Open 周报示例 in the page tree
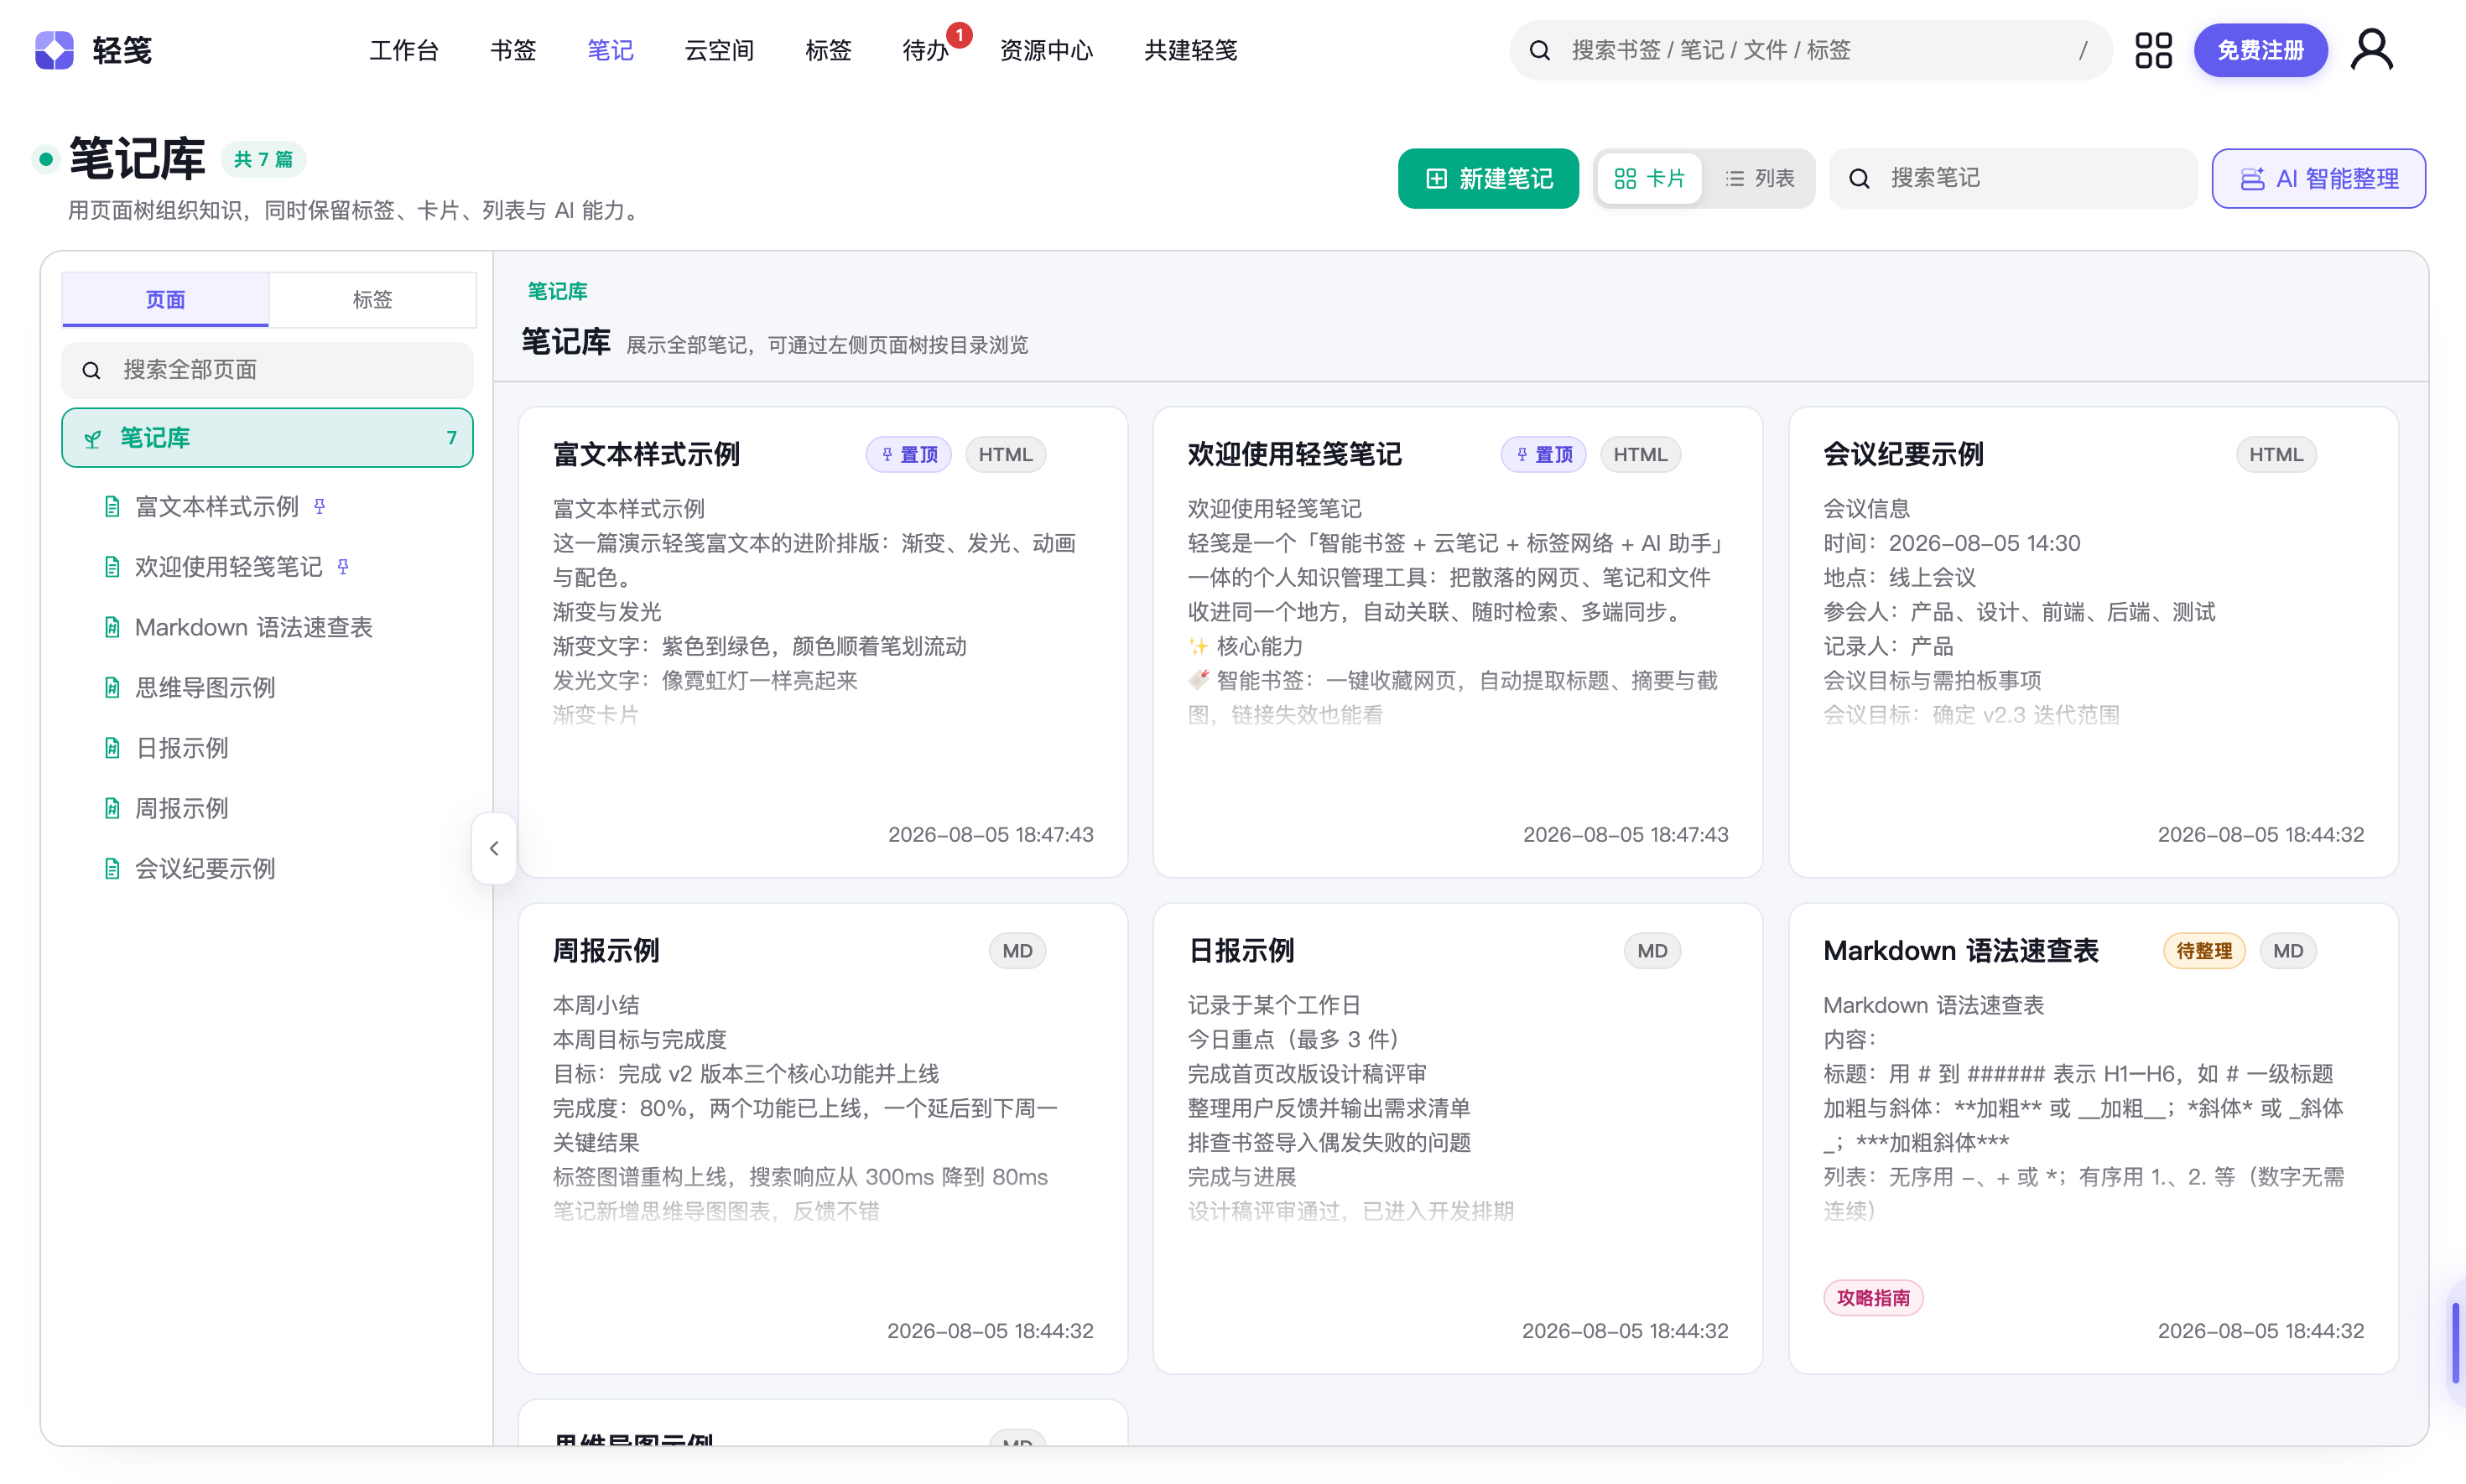The image size is (2466, 1484). (182, 807)
